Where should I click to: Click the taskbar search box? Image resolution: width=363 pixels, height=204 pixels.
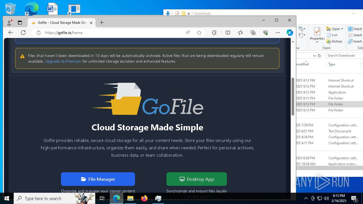[x=54, y=198]
